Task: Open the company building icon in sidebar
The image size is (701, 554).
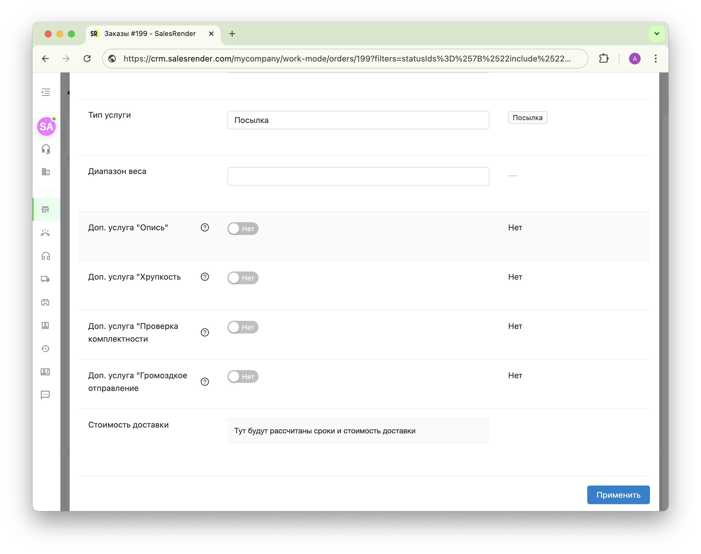Action: 46,172
